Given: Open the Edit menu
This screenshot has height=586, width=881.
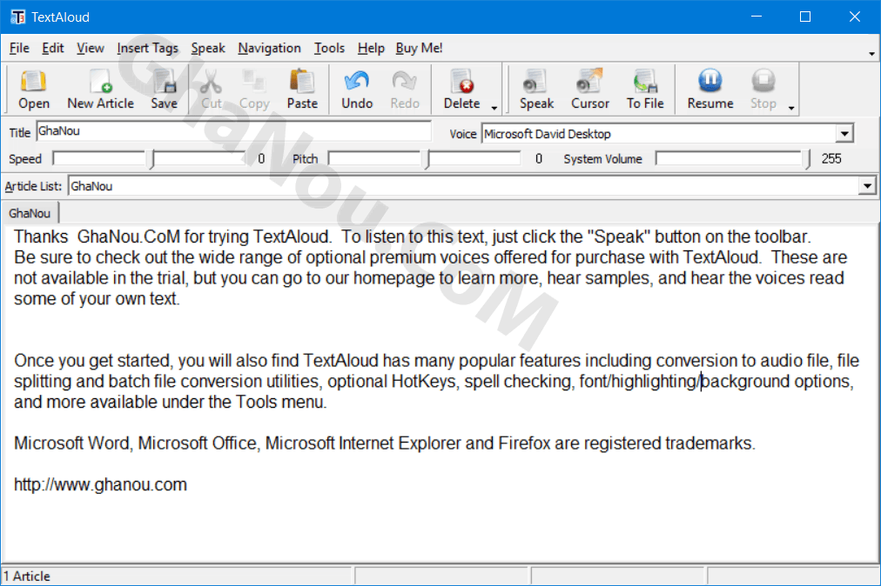Looking at the screenshot, I should coord(53,49).
